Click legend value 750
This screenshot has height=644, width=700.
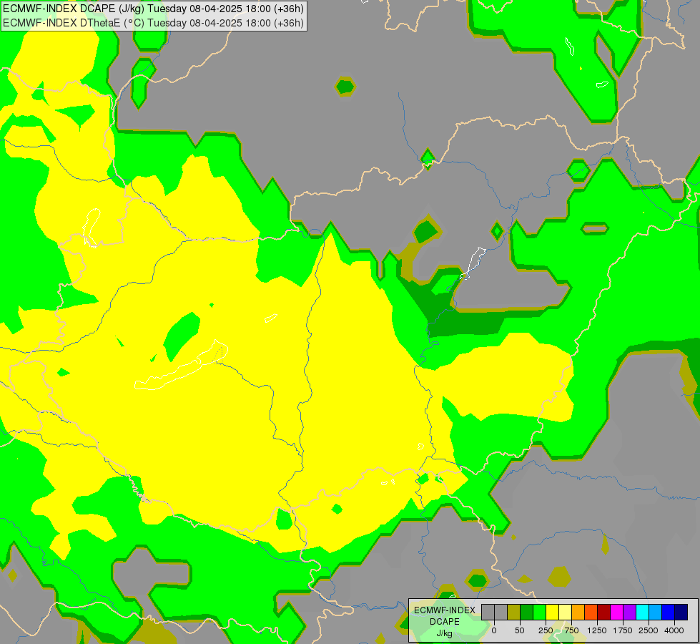pos(571,630)
